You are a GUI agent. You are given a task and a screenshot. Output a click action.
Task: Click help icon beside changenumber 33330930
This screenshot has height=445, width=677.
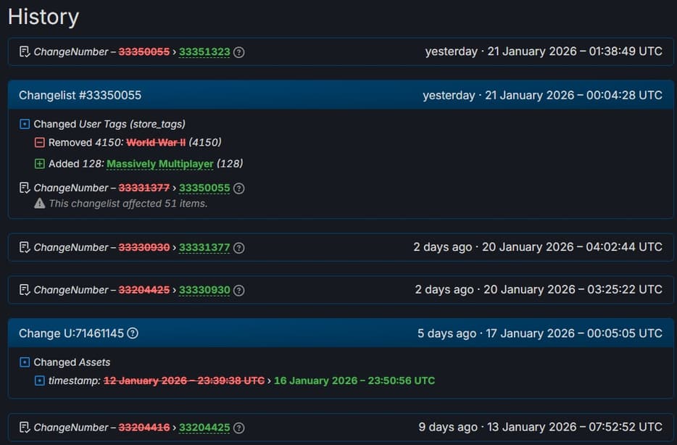pos(239,290)
